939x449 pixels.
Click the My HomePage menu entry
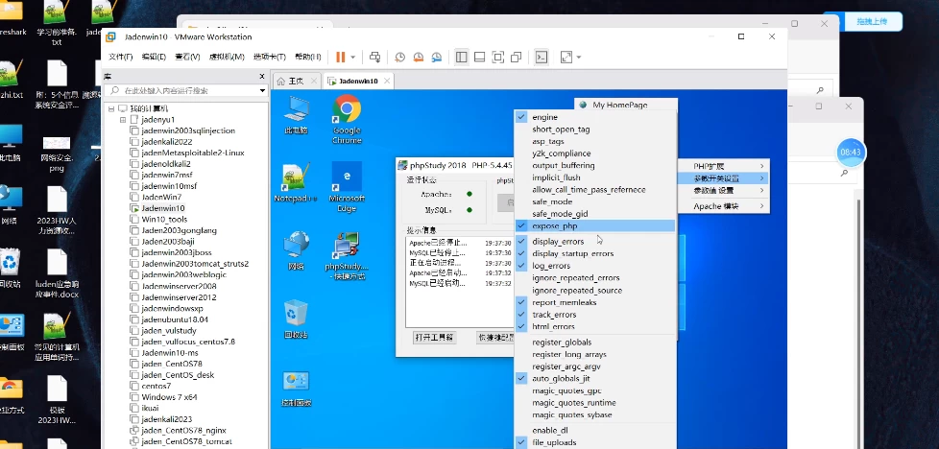[619, 105]
